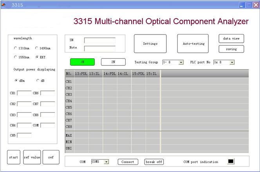Switch to the 2N tab
Image resolution: width=260 pixels, height=172 pixels.
coord(113,62)
